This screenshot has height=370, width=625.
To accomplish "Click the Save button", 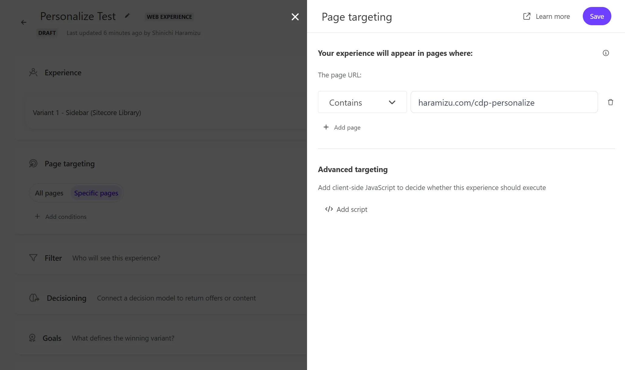I will point(597,16).
